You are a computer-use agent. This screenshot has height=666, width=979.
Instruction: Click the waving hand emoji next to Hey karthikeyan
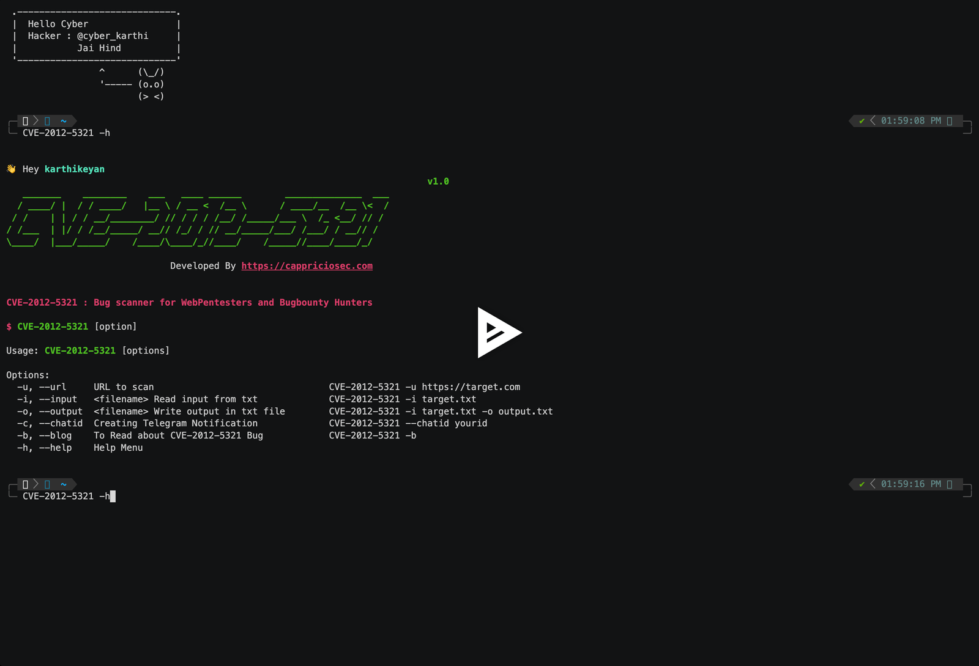click(10, 168)
